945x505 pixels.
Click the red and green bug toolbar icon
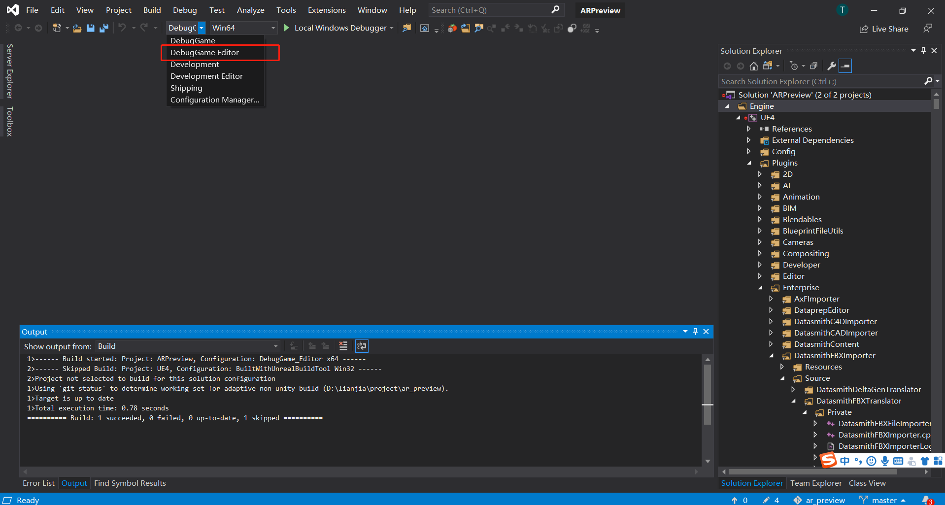pos(452,28)
